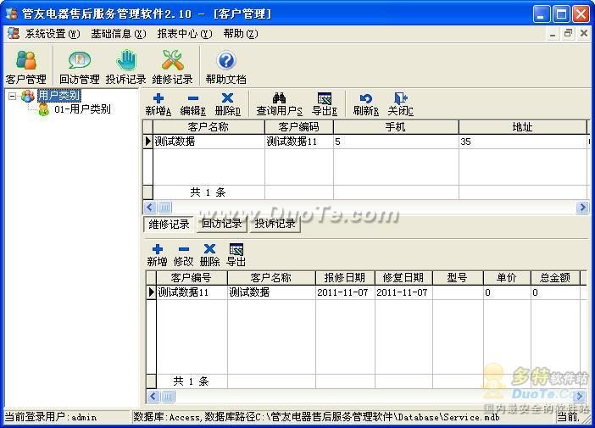Click 总金额 cell showing 0
595x428 pixels.
pyautogui.click(x=555, y=292)
